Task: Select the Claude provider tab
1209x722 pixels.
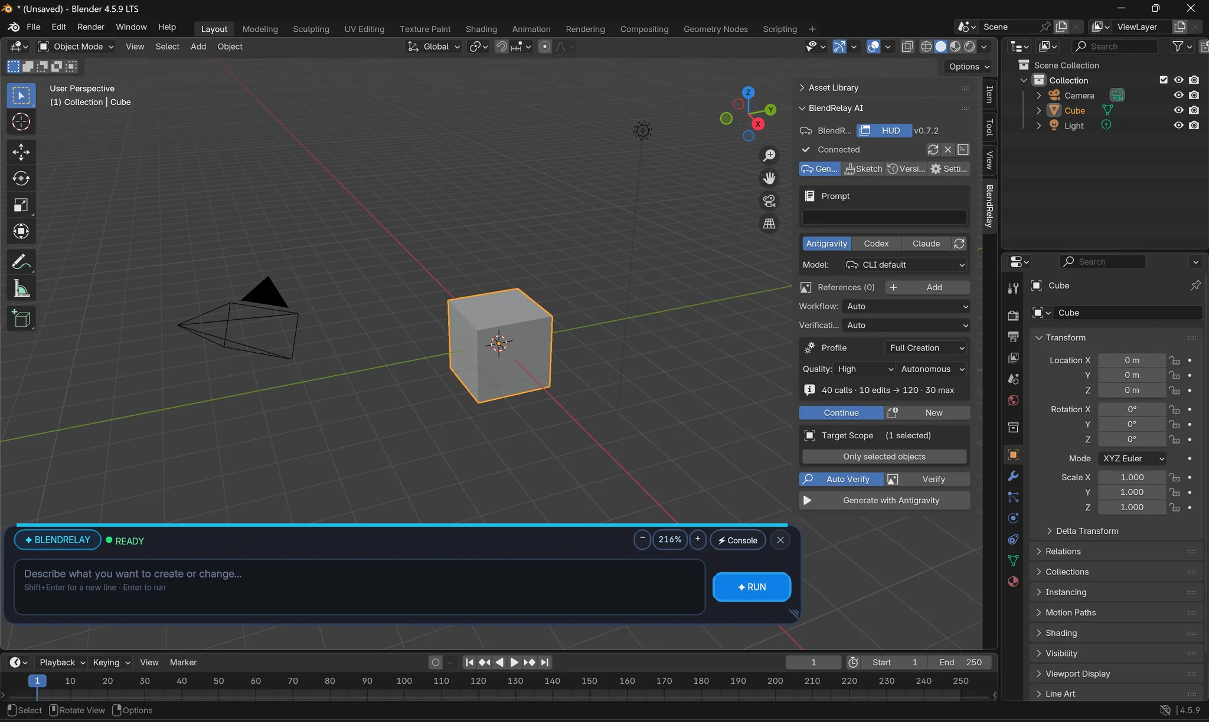Action: pyautogui.click(x=926, y=244)
